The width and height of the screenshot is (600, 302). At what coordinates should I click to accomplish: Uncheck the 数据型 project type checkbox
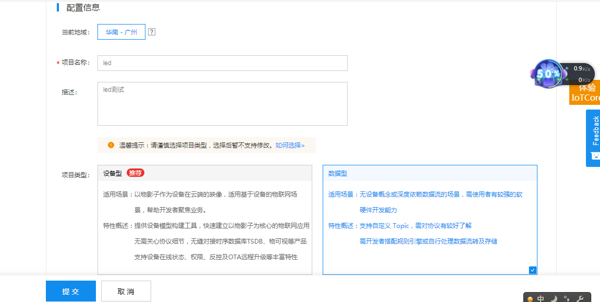(x=532, y=270)
